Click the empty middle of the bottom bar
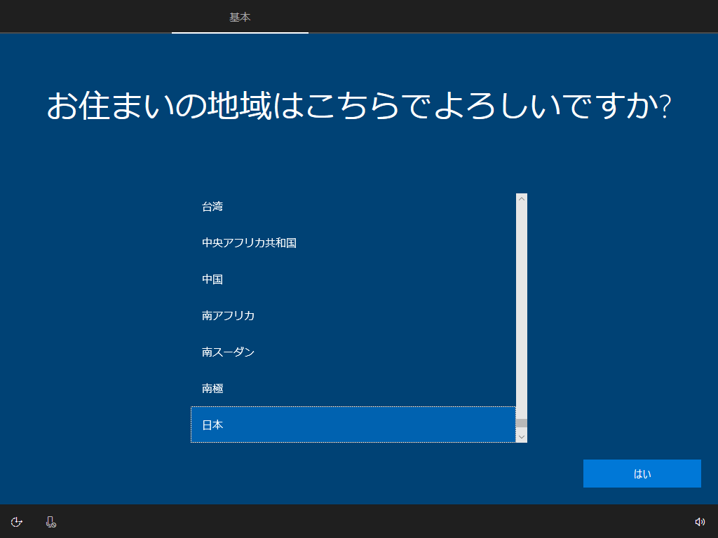This screenshot has height=538, width=718. pos(359,522)
